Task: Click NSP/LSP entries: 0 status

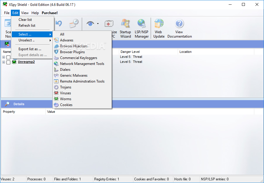Action: click(x=215, y=179)
